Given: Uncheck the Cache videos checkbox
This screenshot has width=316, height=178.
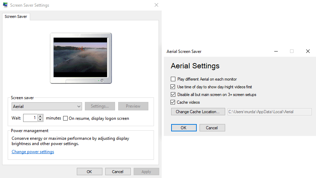Looking at the screenshot, I should (173, 102).
